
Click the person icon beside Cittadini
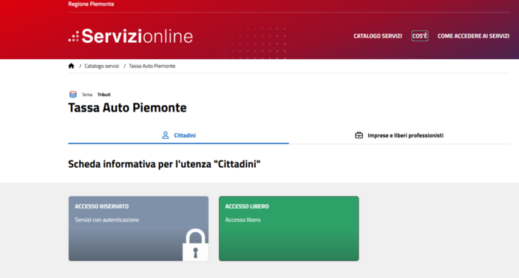165,135
